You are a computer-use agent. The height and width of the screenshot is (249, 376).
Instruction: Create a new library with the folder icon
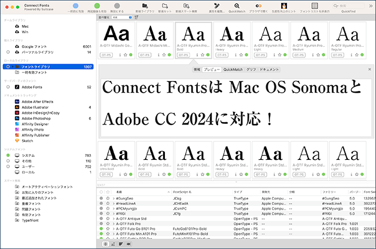145,6
